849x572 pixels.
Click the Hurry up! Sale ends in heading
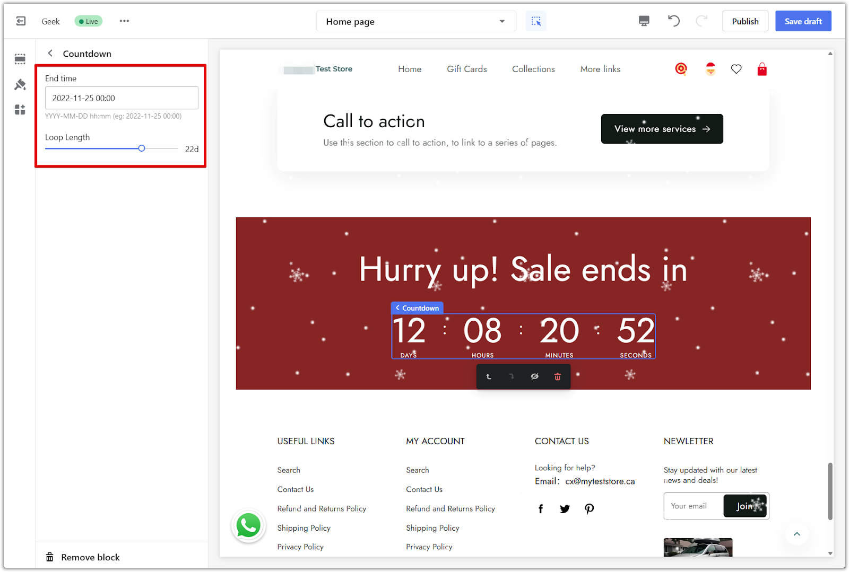pos(523,269)
